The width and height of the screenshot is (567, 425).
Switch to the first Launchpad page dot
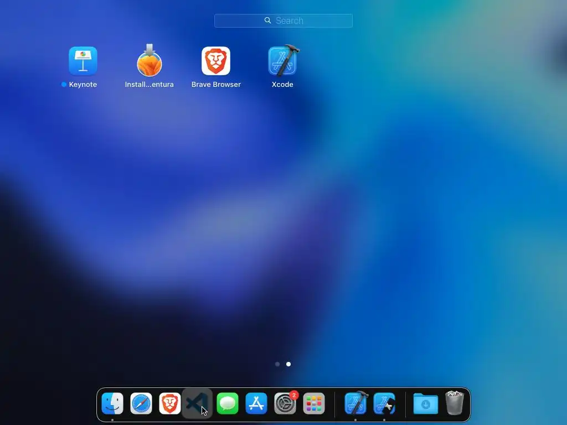click(277, 364)
